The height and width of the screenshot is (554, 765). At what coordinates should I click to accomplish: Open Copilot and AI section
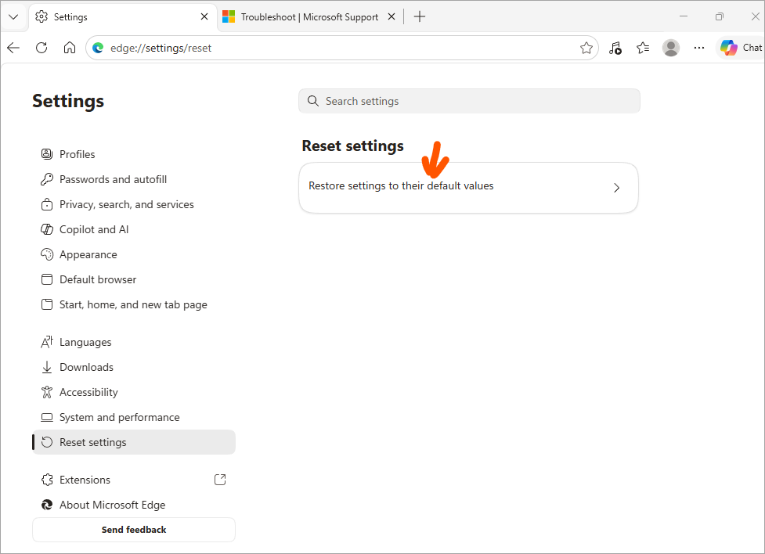pyautogui.click(x=134, y=229)
